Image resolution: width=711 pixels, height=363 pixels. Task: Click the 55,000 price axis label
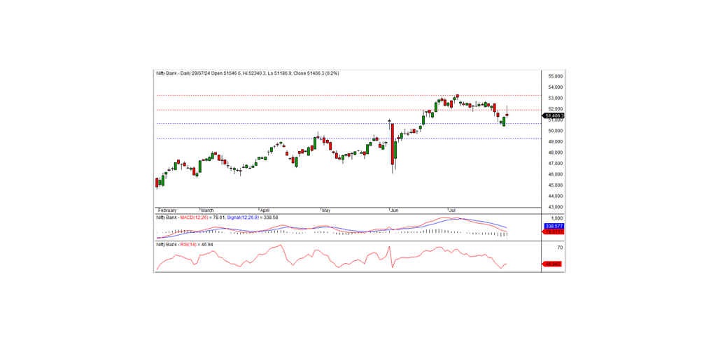pyautogui.click(x=556, y=76)
